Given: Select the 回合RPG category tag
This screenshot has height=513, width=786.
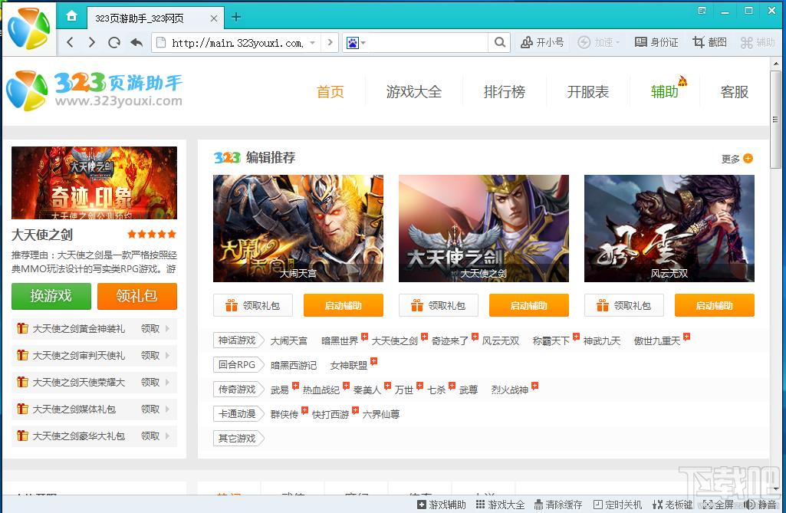Looking at the screenshot, I should 238,365.
